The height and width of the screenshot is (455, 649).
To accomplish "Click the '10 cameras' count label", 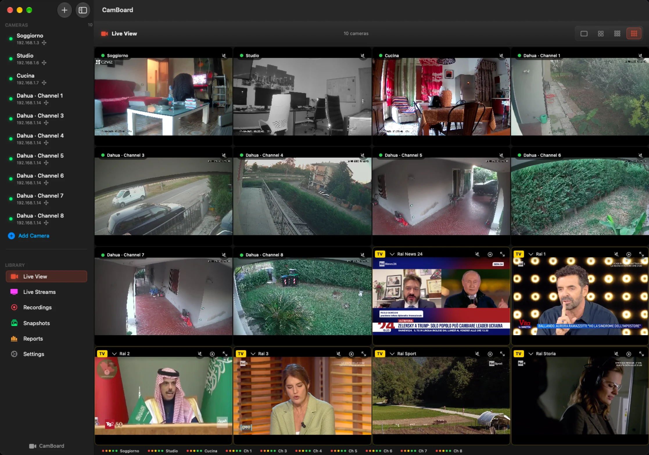I will pos(356,34).
